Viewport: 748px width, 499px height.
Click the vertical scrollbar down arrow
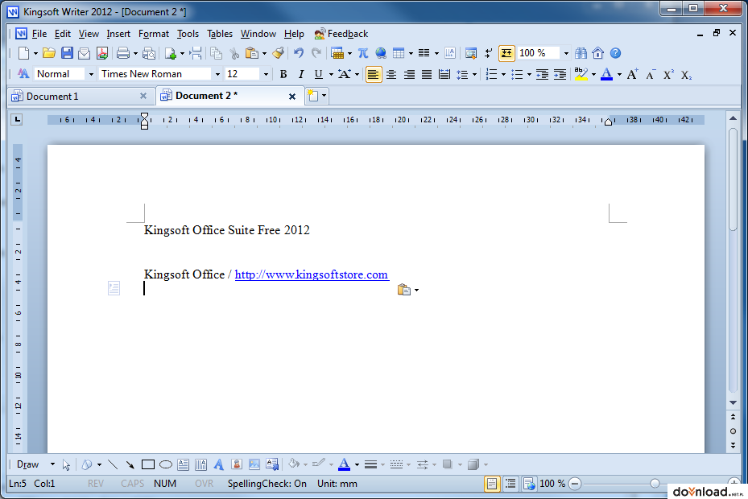point(734,403)
